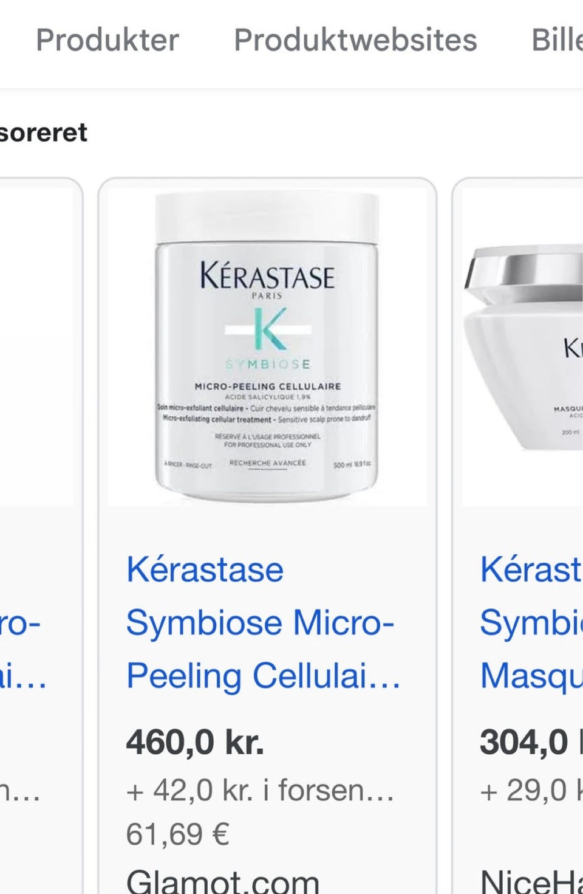
Task: Switch to the Produktwebsites tab
Action: (355, 40)
